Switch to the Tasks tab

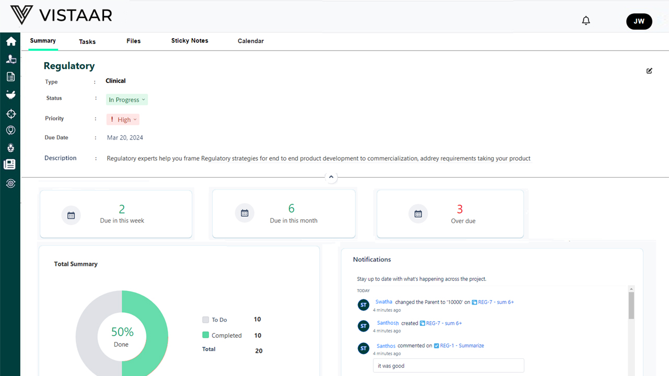point(87,42)
